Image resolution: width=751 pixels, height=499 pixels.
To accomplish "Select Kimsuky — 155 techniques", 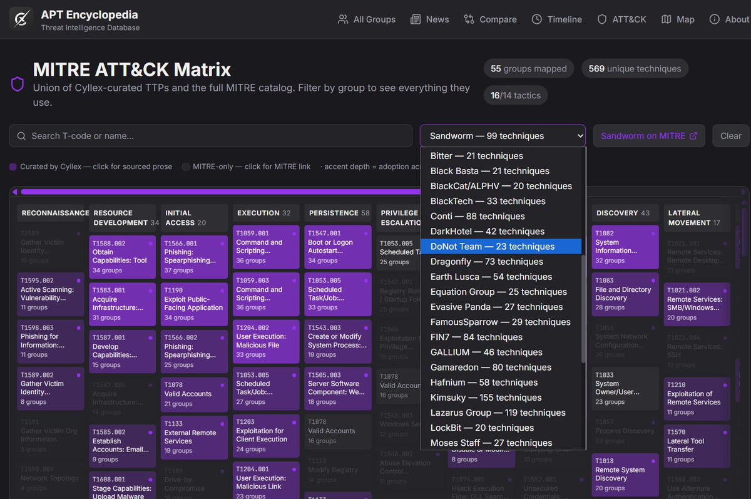I will pos(501,398).
